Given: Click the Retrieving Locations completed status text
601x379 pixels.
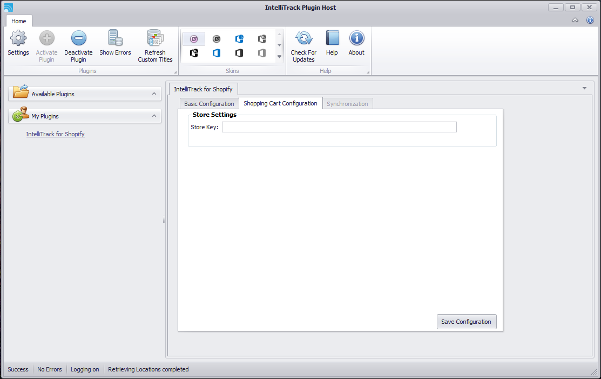Looking at the screenshot, I should (x=148, y=369).
